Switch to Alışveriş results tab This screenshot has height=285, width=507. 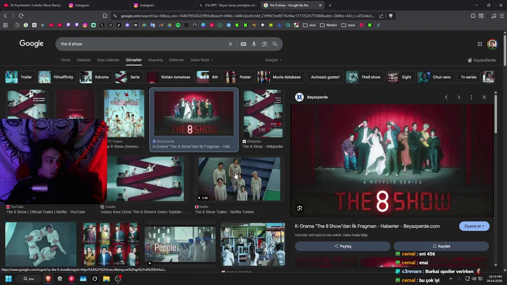[155, 60]
